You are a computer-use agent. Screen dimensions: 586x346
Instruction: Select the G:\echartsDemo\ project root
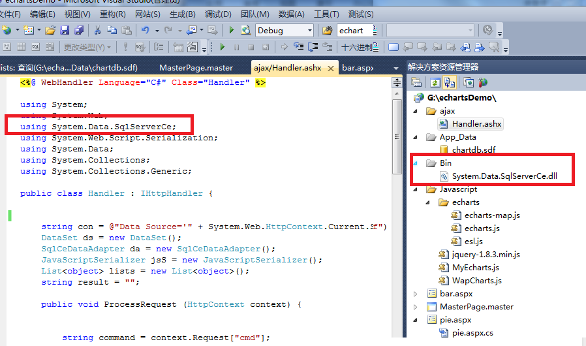pyautogui.click(x=461, y=98)
